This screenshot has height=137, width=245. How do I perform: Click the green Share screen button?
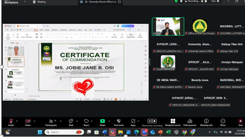102,121
